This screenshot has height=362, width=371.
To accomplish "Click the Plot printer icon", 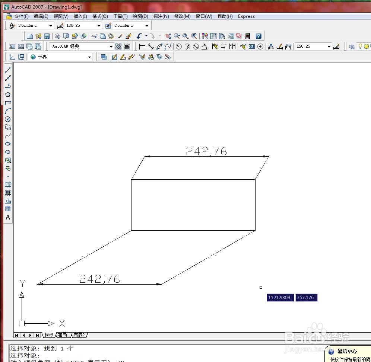I will tap(58, 36).
